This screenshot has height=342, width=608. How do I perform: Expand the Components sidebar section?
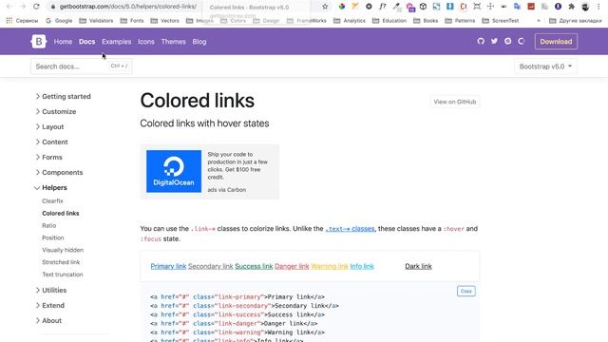(59, 172)
